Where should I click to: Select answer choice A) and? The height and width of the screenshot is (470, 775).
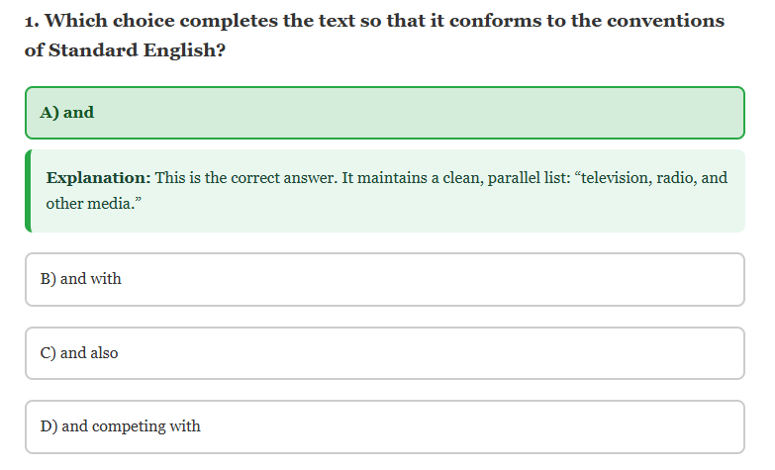384,113
